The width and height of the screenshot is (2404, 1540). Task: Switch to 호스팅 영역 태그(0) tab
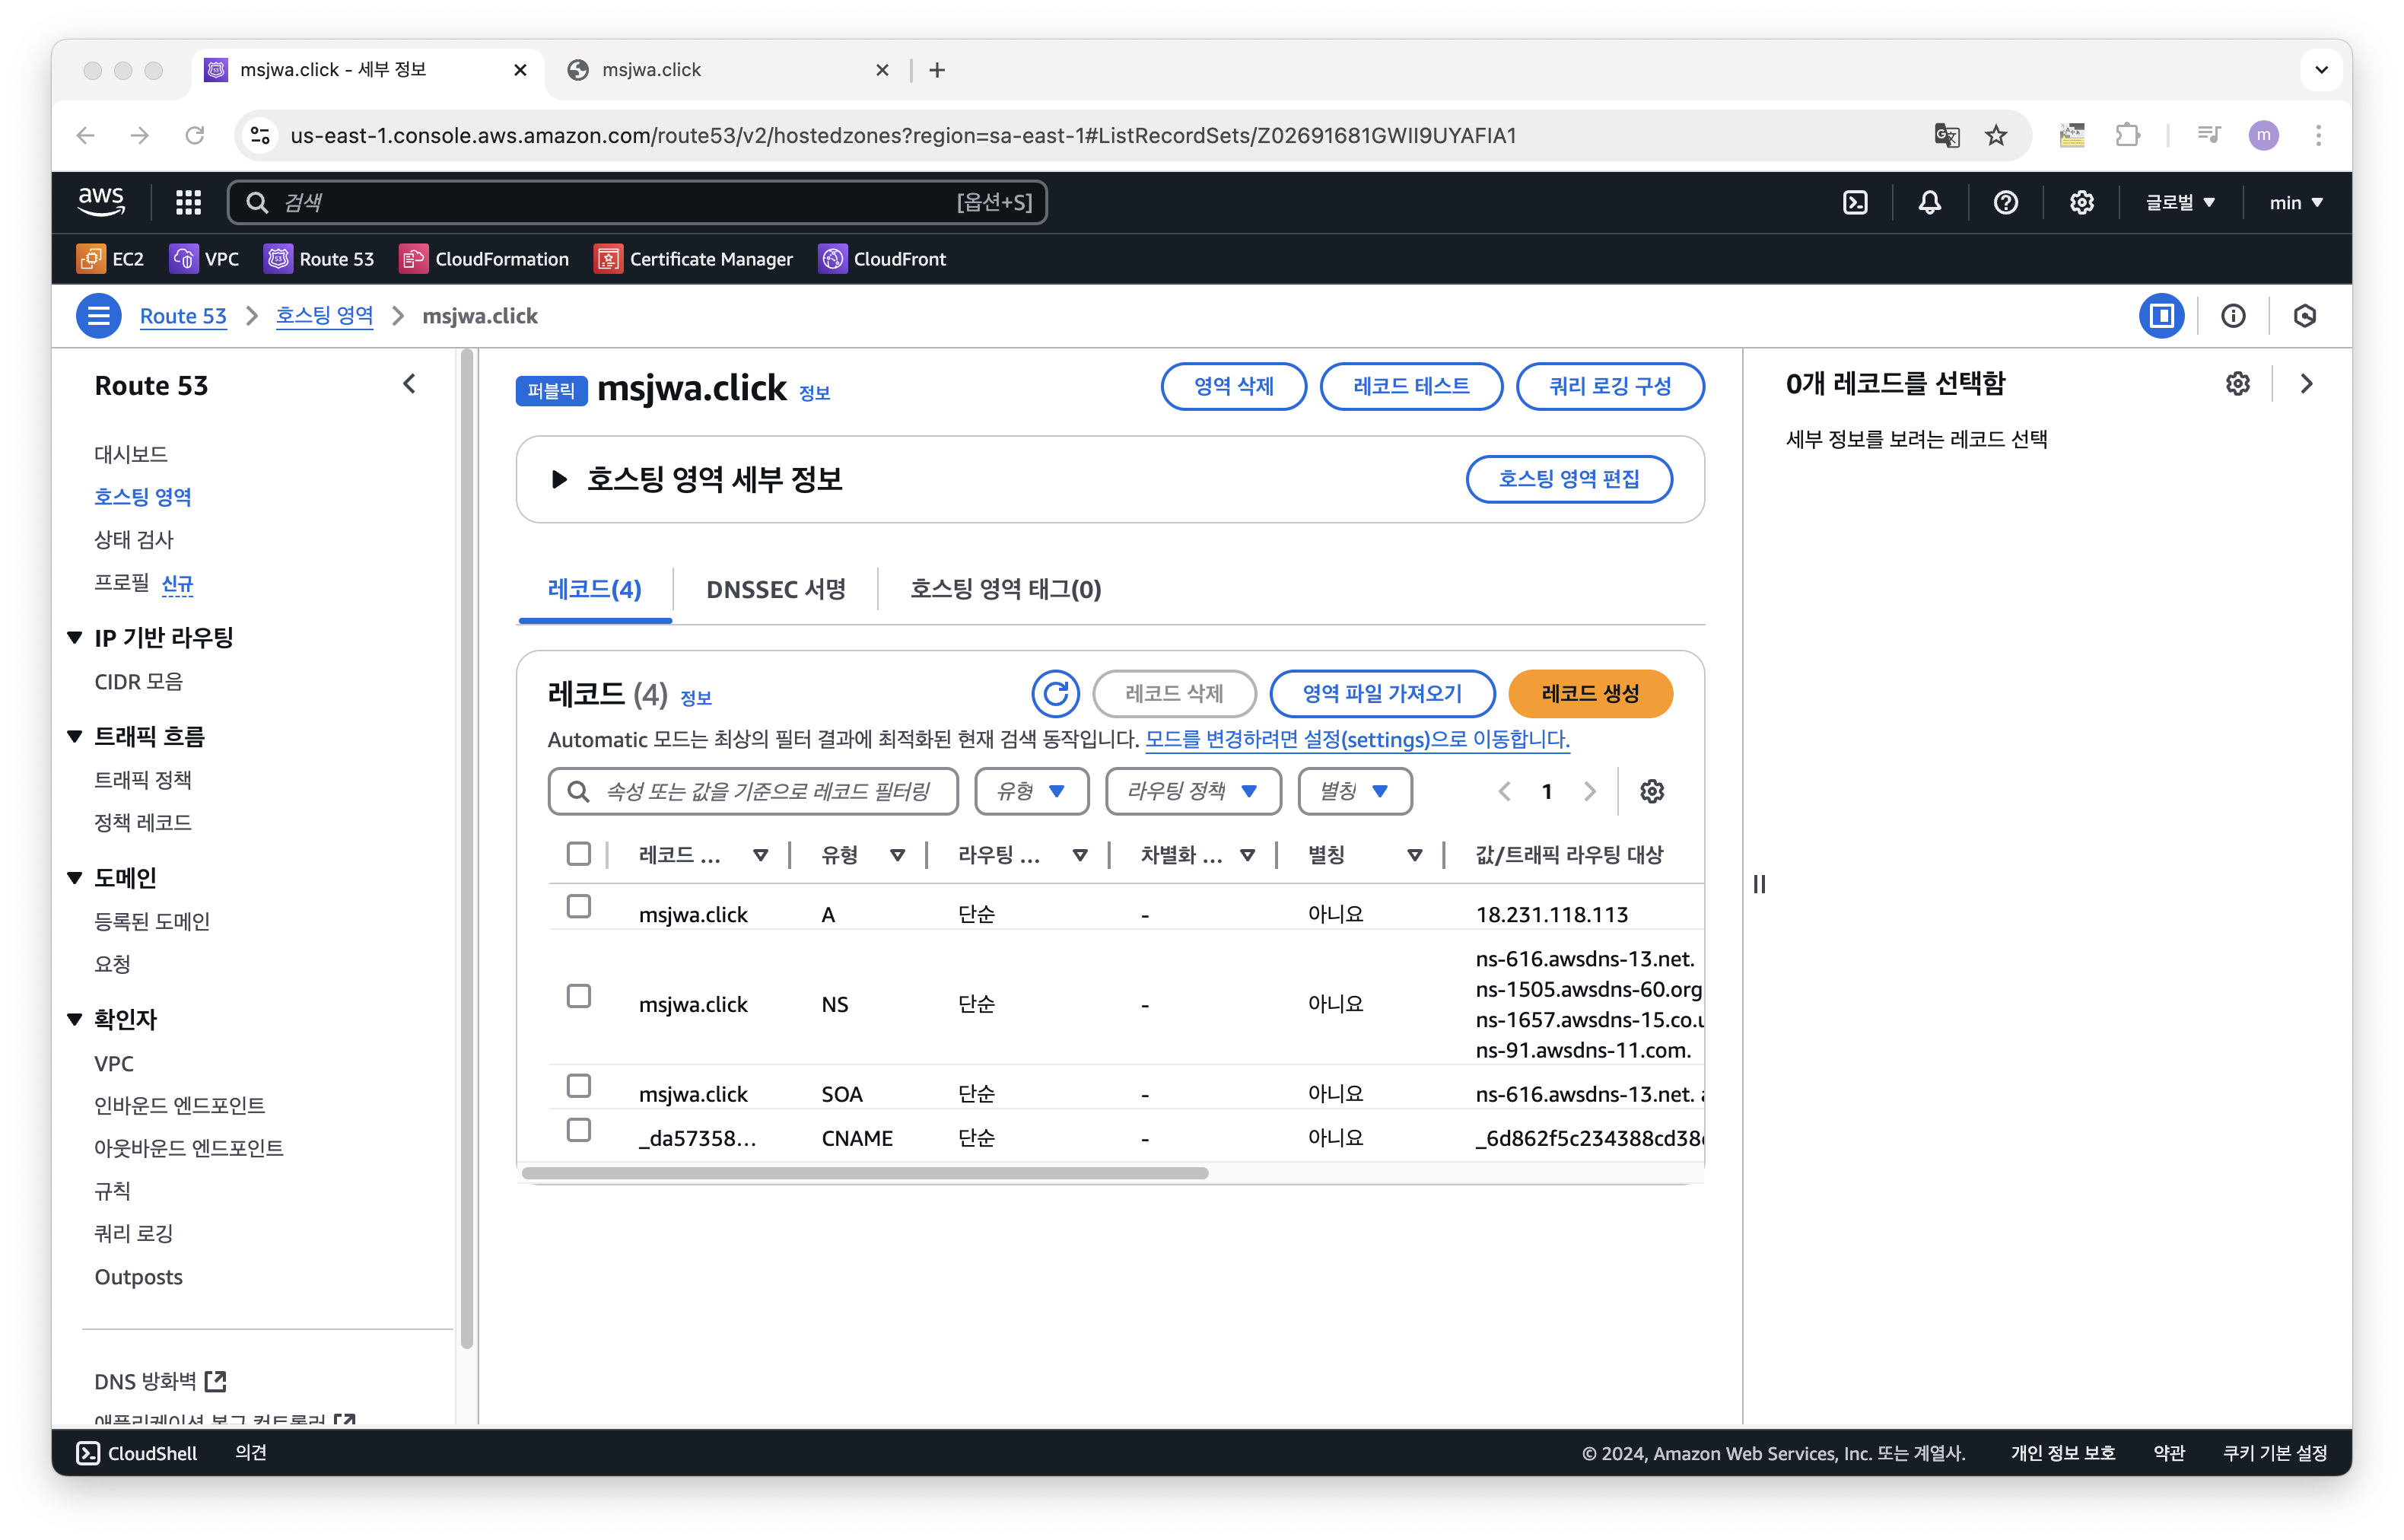coord(1004,590)
